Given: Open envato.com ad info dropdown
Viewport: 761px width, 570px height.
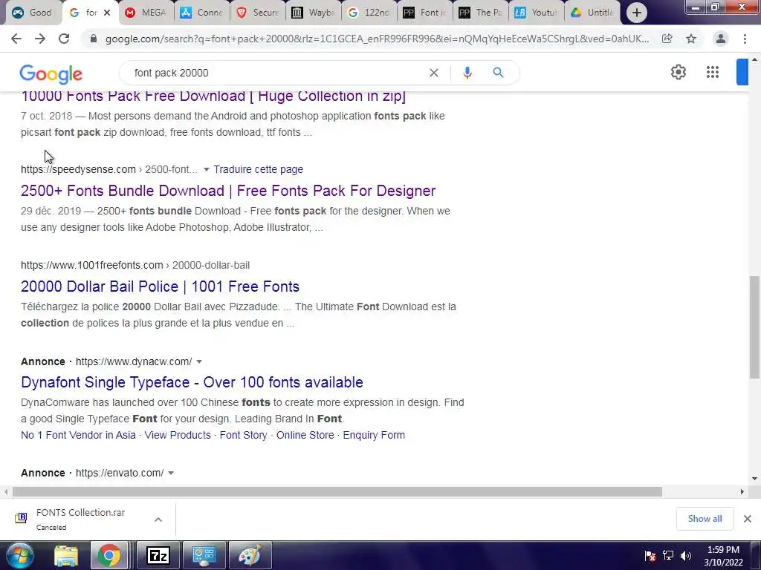Looking at the screenshot, I should (171, 473).
